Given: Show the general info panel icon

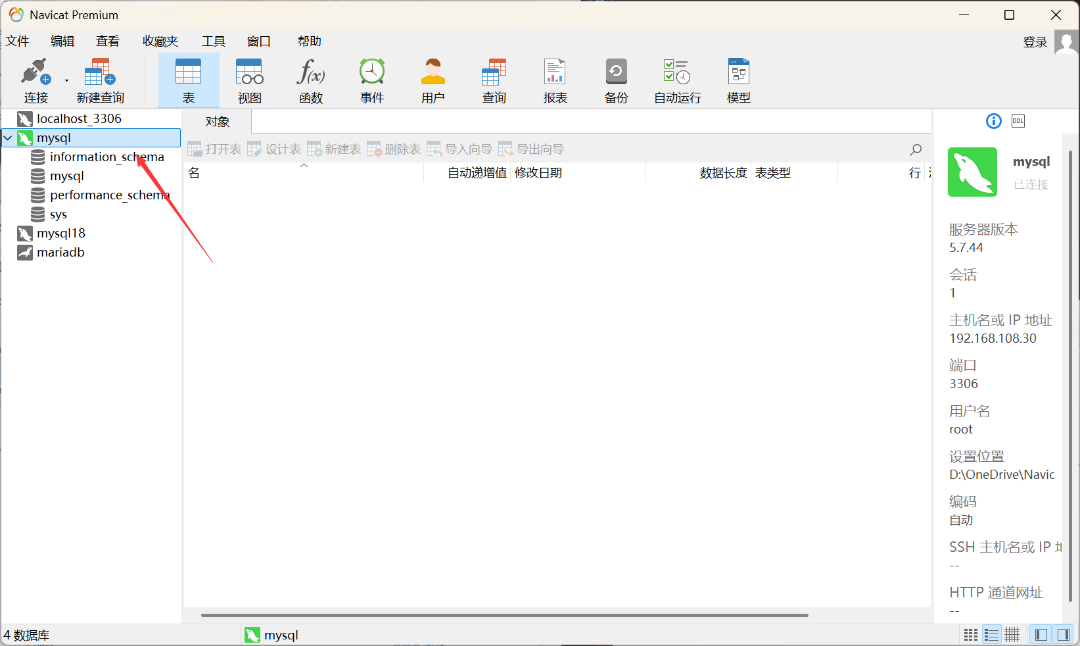Looking at the screenshot, I should pos(994,121).
